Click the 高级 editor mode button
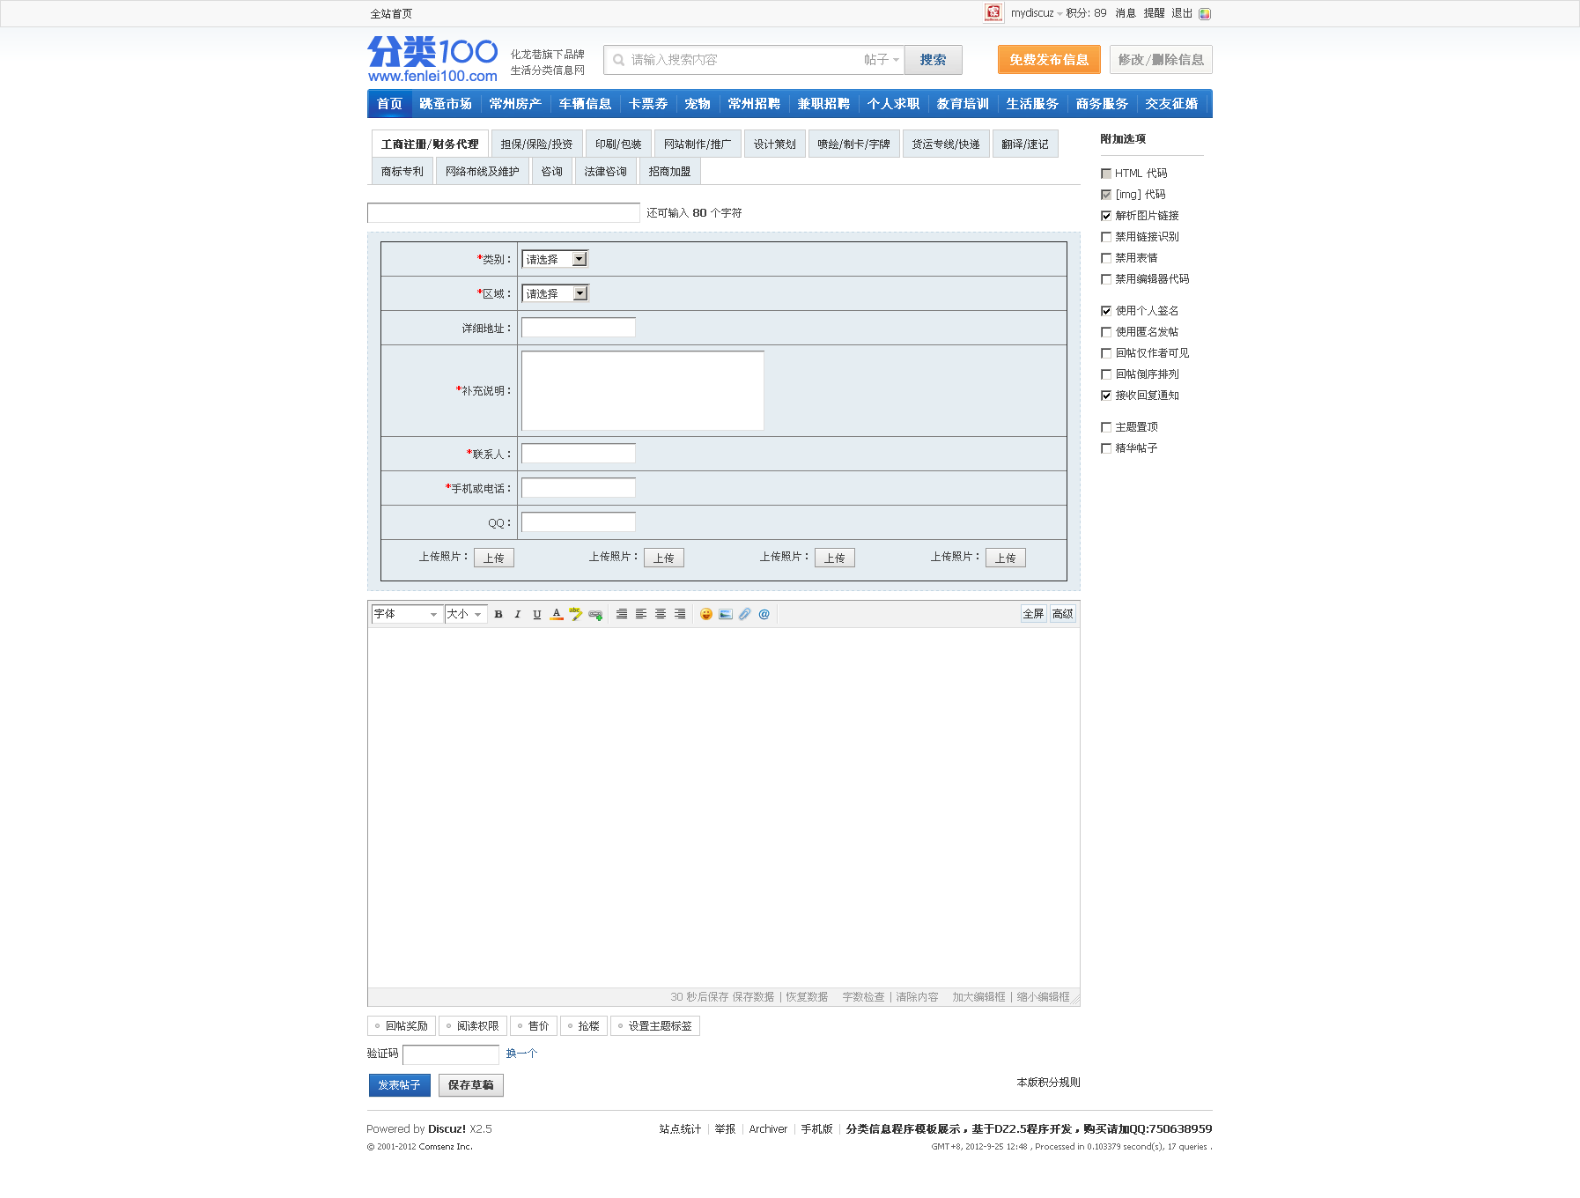The width and height of the screenshot is (1580, 1198). click(1063, 614)
